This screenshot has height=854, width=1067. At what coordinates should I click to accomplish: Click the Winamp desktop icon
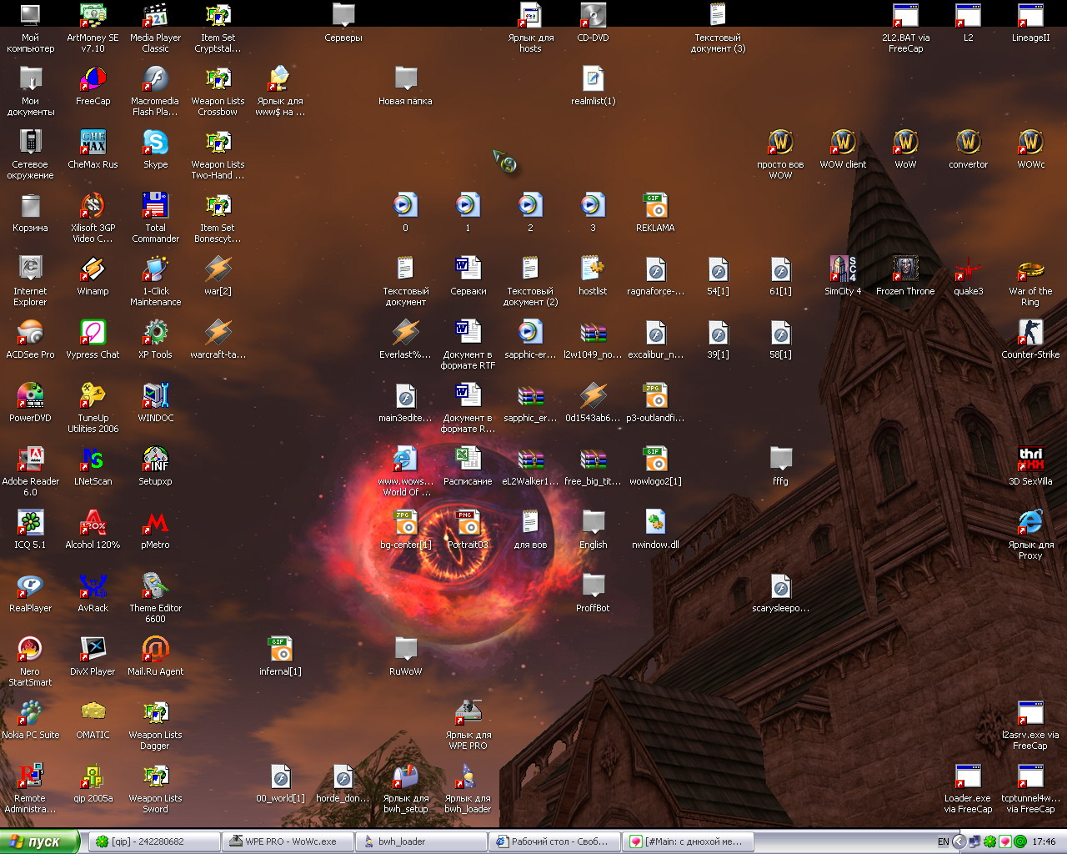93,276
